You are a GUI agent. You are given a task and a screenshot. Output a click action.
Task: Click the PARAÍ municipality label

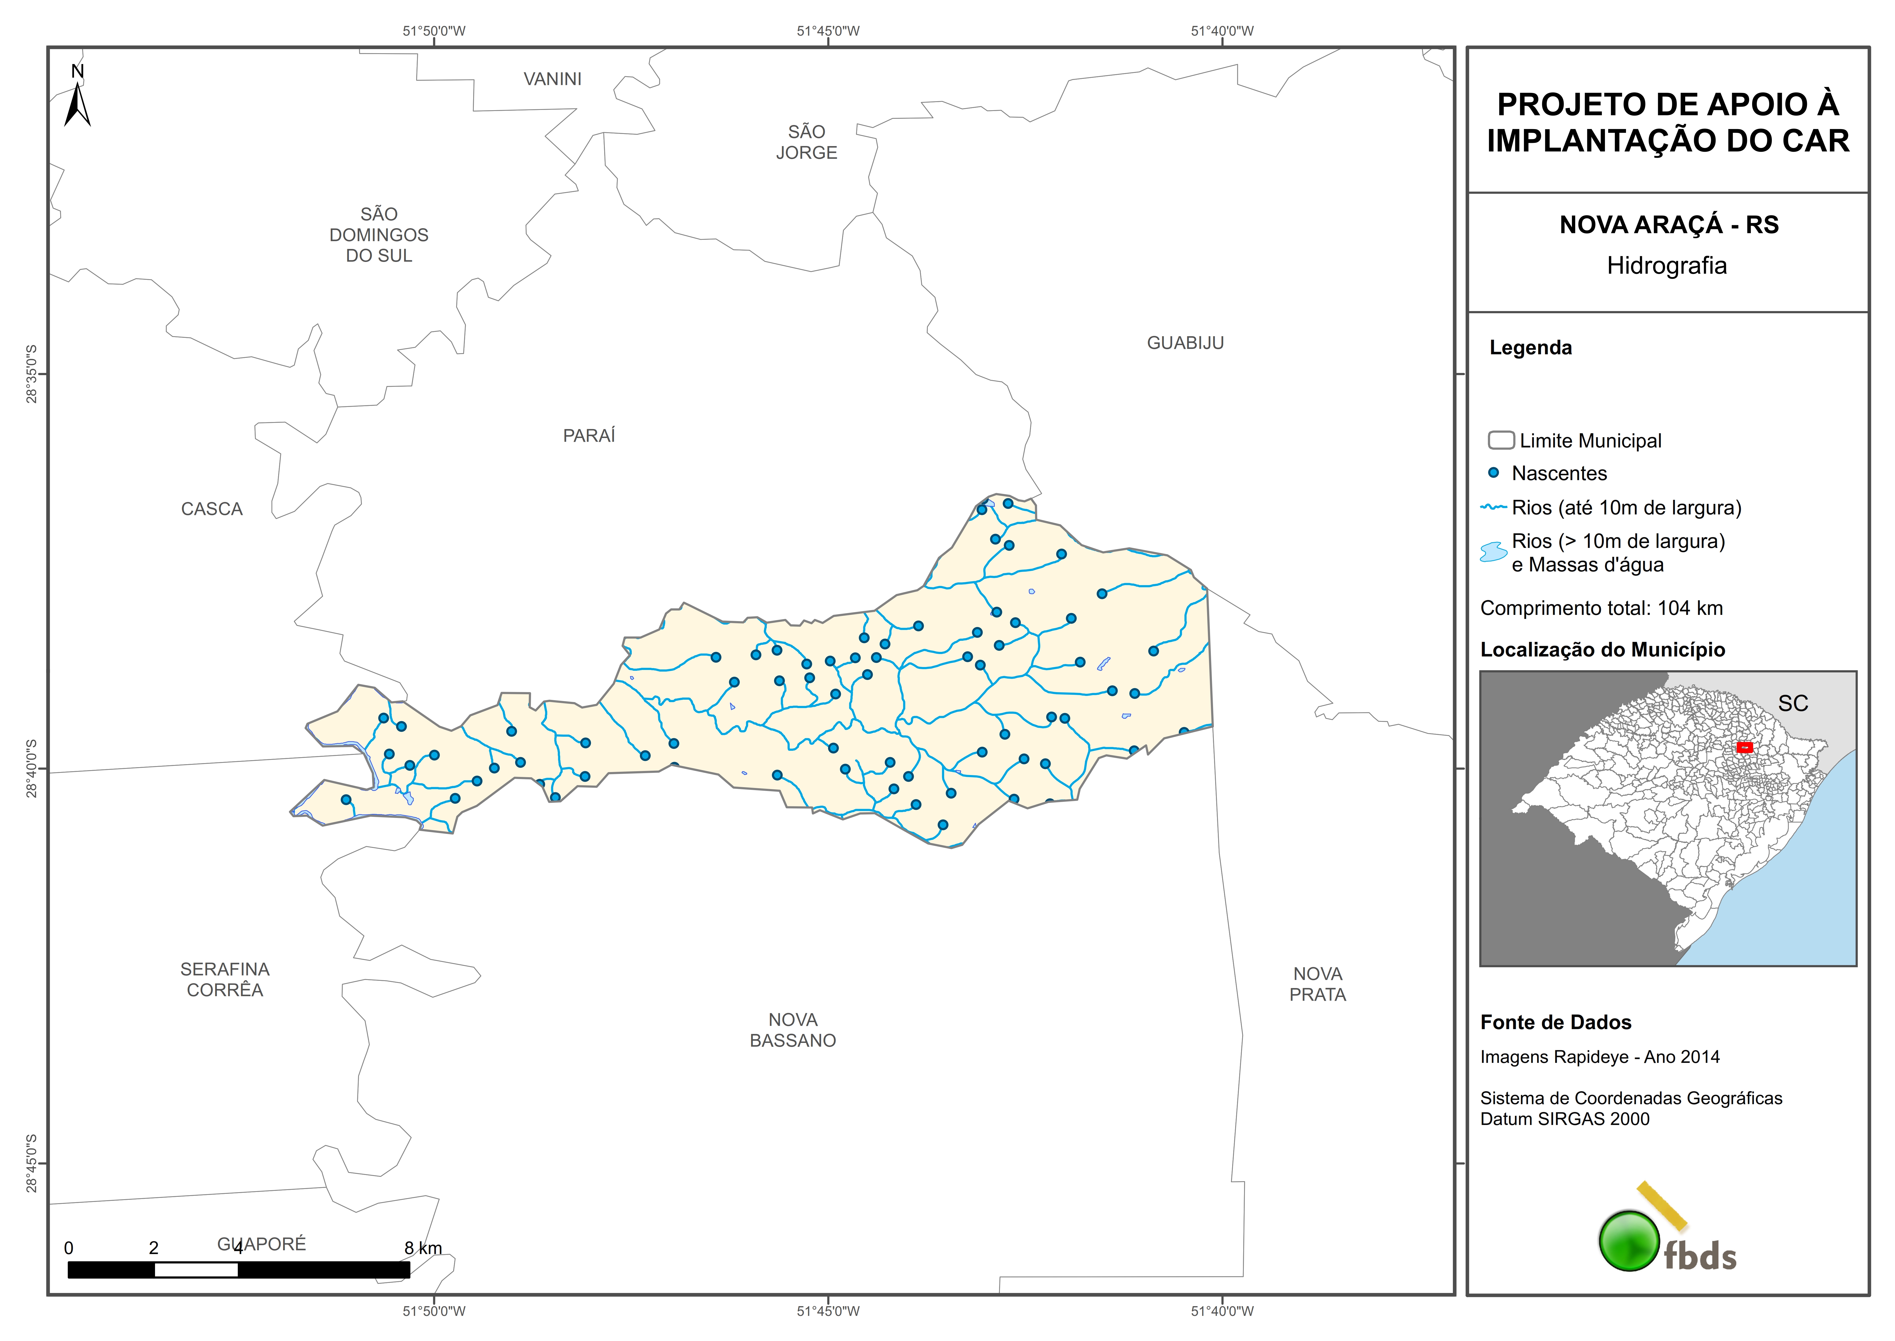tap(589, 436)
